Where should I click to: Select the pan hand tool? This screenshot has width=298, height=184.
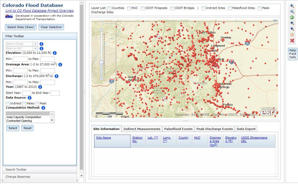tap(292, 35)
